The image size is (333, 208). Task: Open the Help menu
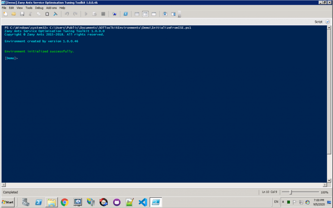(62, 8)
